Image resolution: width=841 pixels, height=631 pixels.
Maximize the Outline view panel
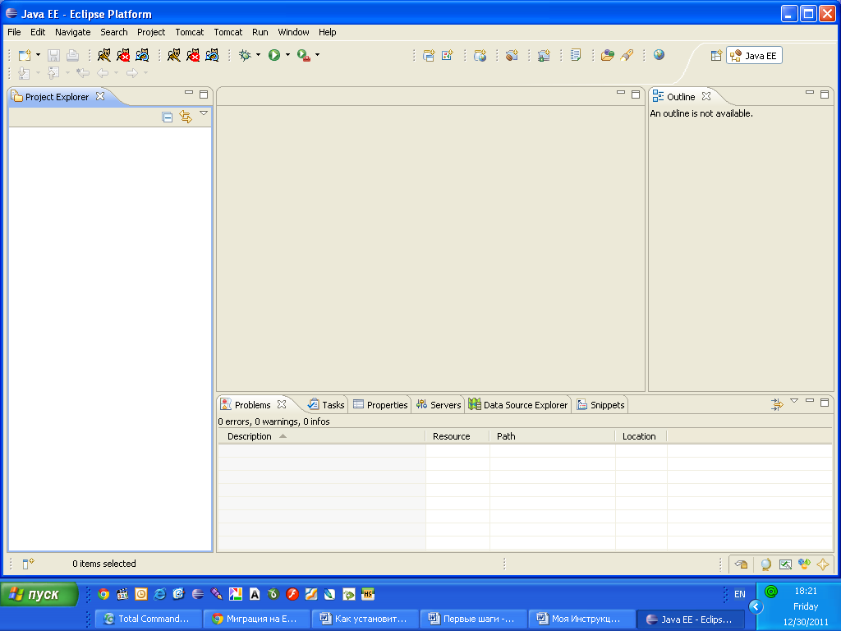point(825,94)
